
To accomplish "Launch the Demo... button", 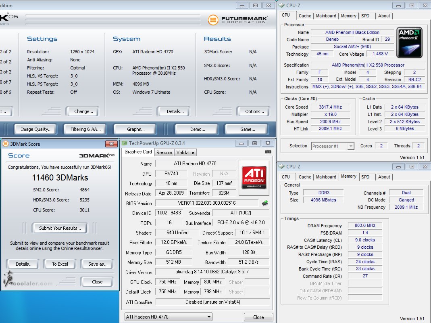I will pyautogui.click(x=198, y=129).
